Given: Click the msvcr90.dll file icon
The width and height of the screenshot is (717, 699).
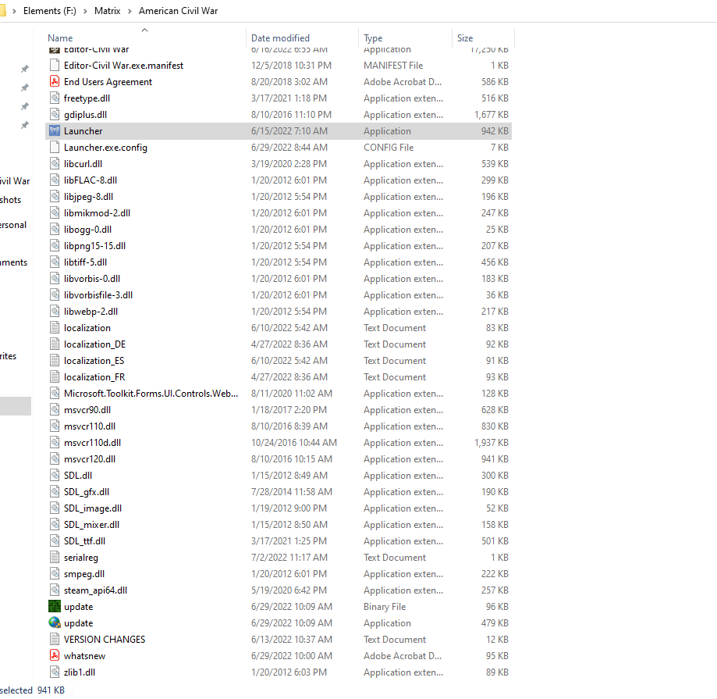Looking at the screenshot, I should point(55,410).
